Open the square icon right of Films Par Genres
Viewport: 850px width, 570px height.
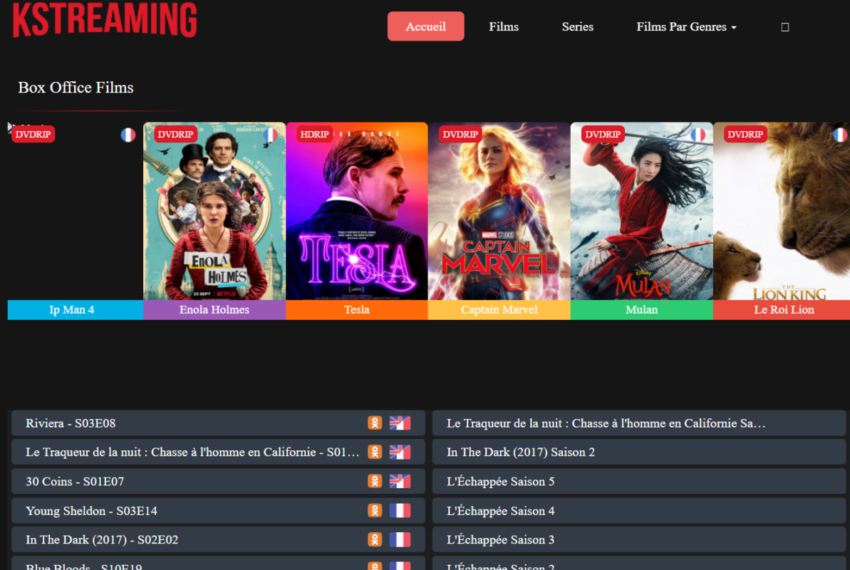[784, 26]
